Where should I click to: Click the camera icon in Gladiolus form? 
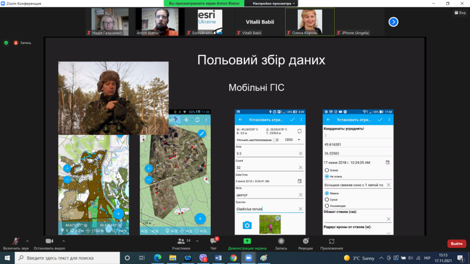[247, 225]
